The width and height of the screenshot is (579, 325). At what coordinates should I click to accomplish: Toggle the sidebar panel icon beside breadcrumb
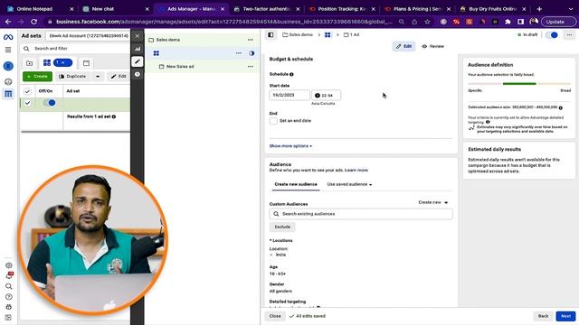coord(271,34)
